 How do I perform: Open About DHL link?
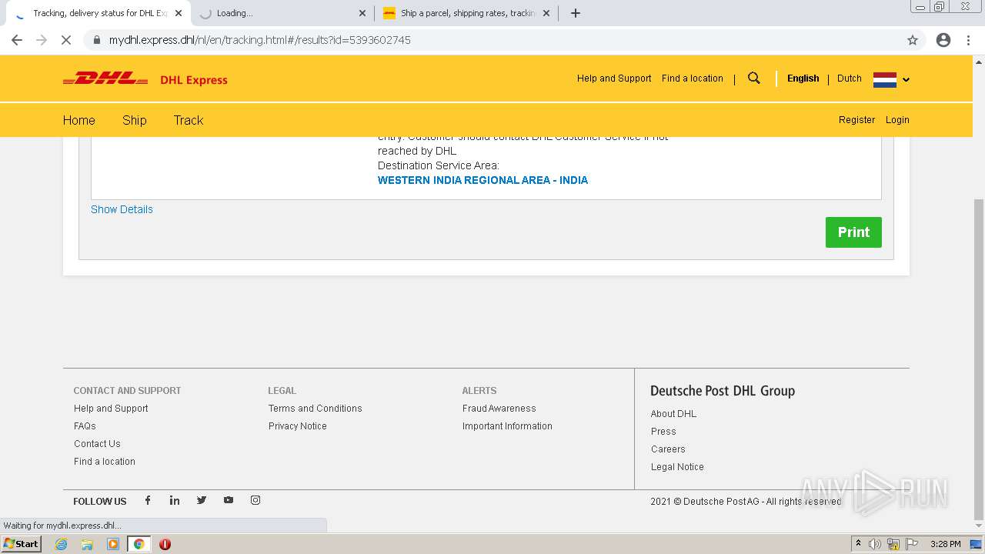[x=673, y=414]
